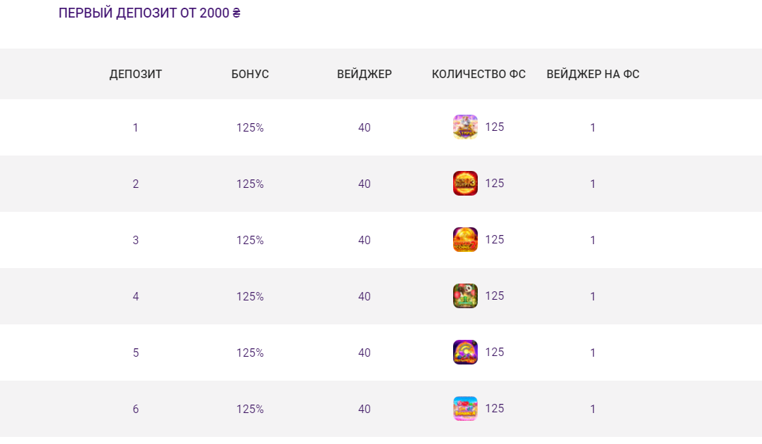Image resolution: width=762 pixels, height=444 pixels.
Task: Click deposit number 6 in the table
Action: [136, 410]
